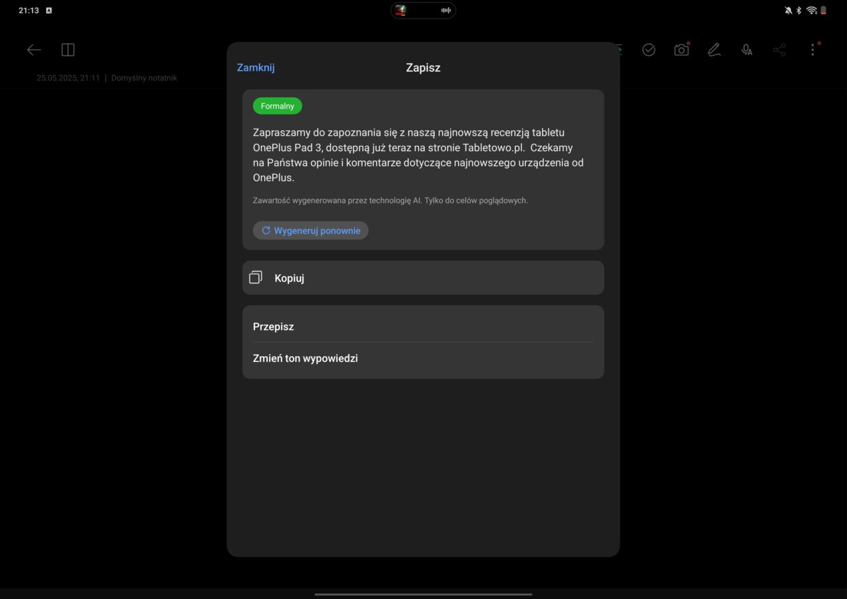Open the now-playing pill in status bar
The height and width of the screenshot is (599, 847).
point(423,10)
